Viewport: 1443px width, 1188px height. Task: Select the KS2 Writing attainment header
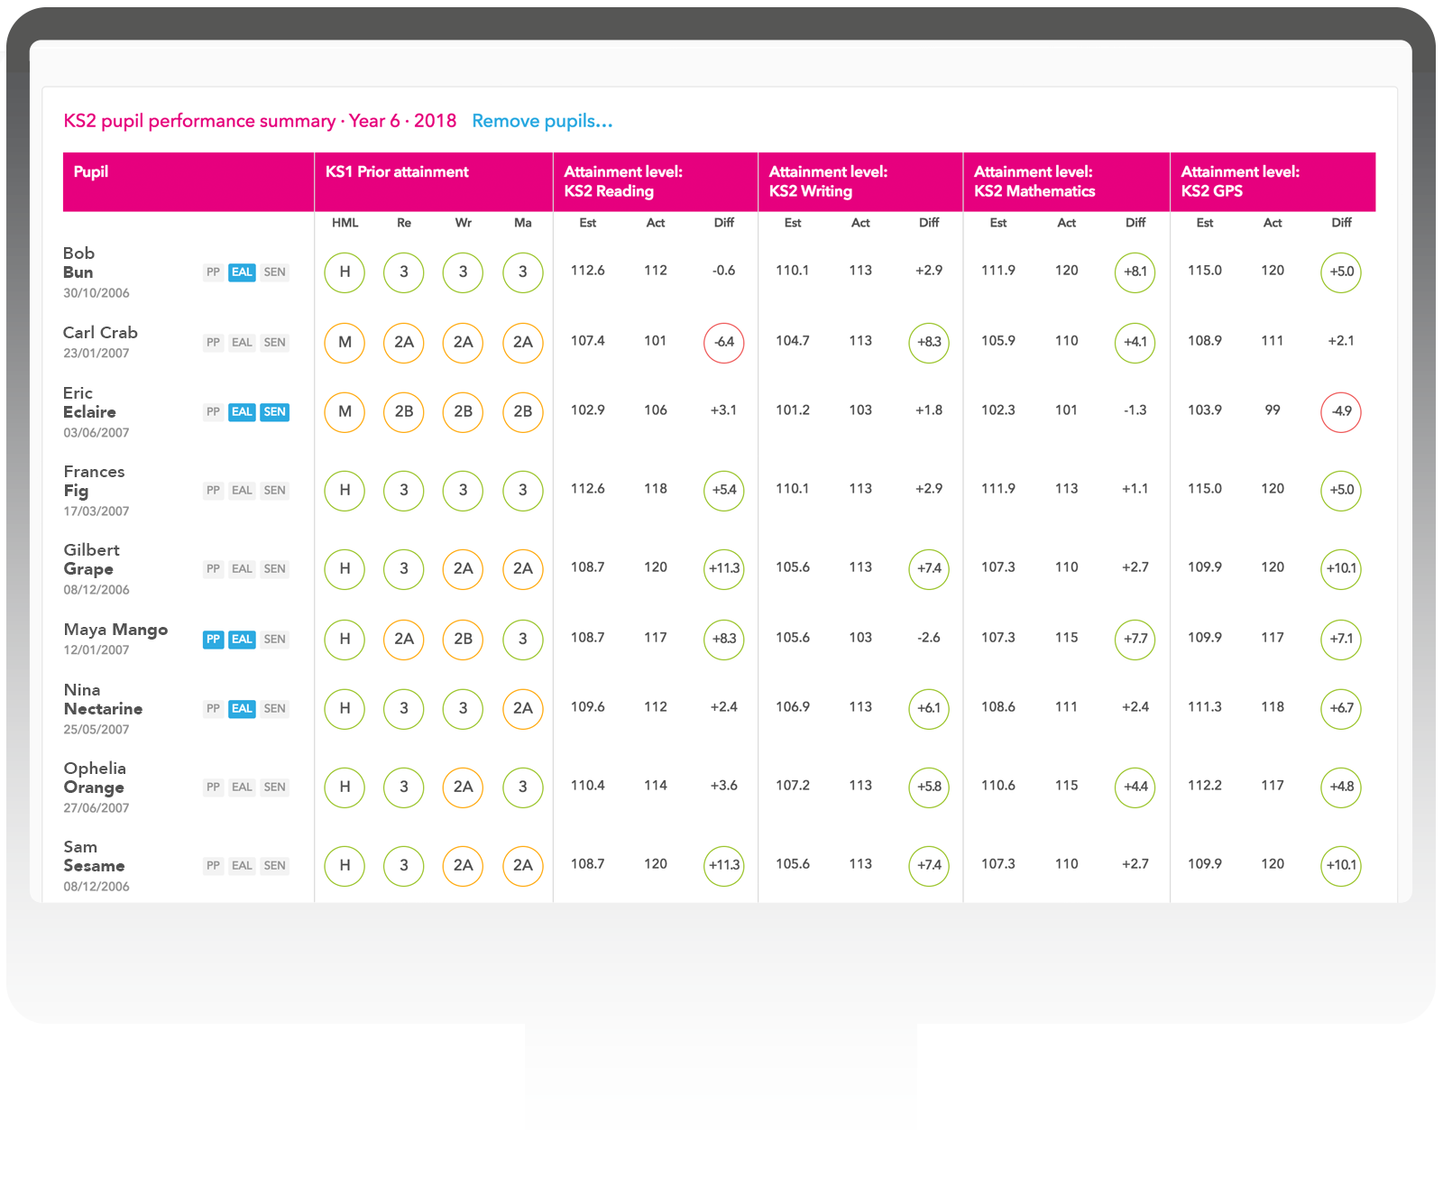tap(860, 181)
